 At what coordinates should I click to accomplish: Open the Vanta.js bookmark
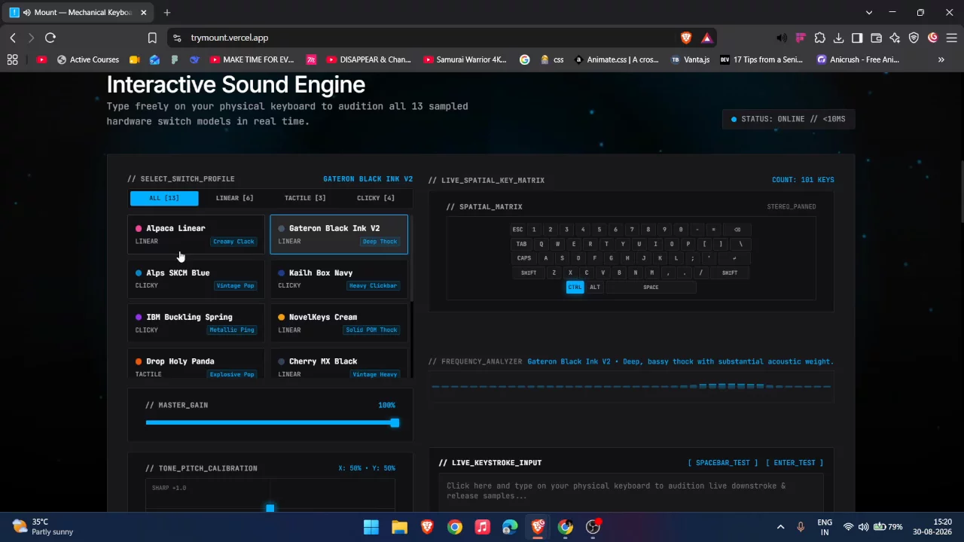tap(689, 59)
